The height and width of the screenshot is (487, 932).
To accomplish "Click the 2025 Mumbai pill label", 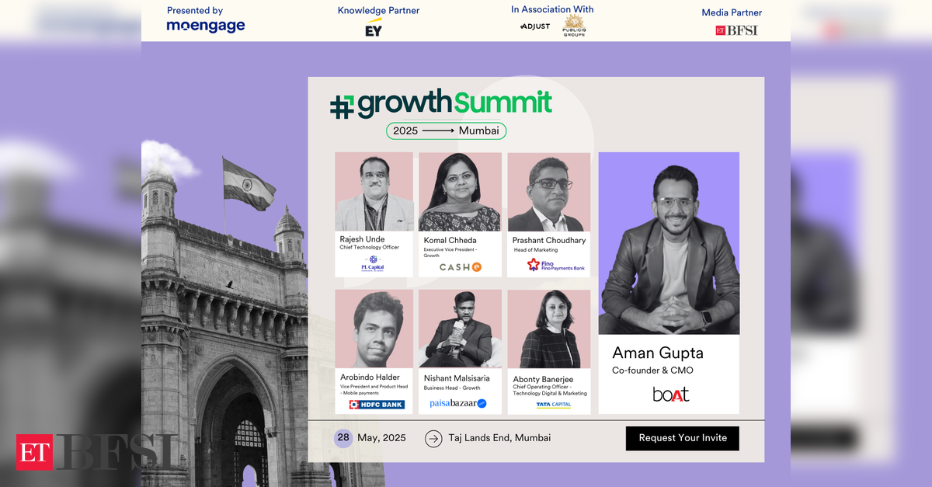I will point(447,130).
